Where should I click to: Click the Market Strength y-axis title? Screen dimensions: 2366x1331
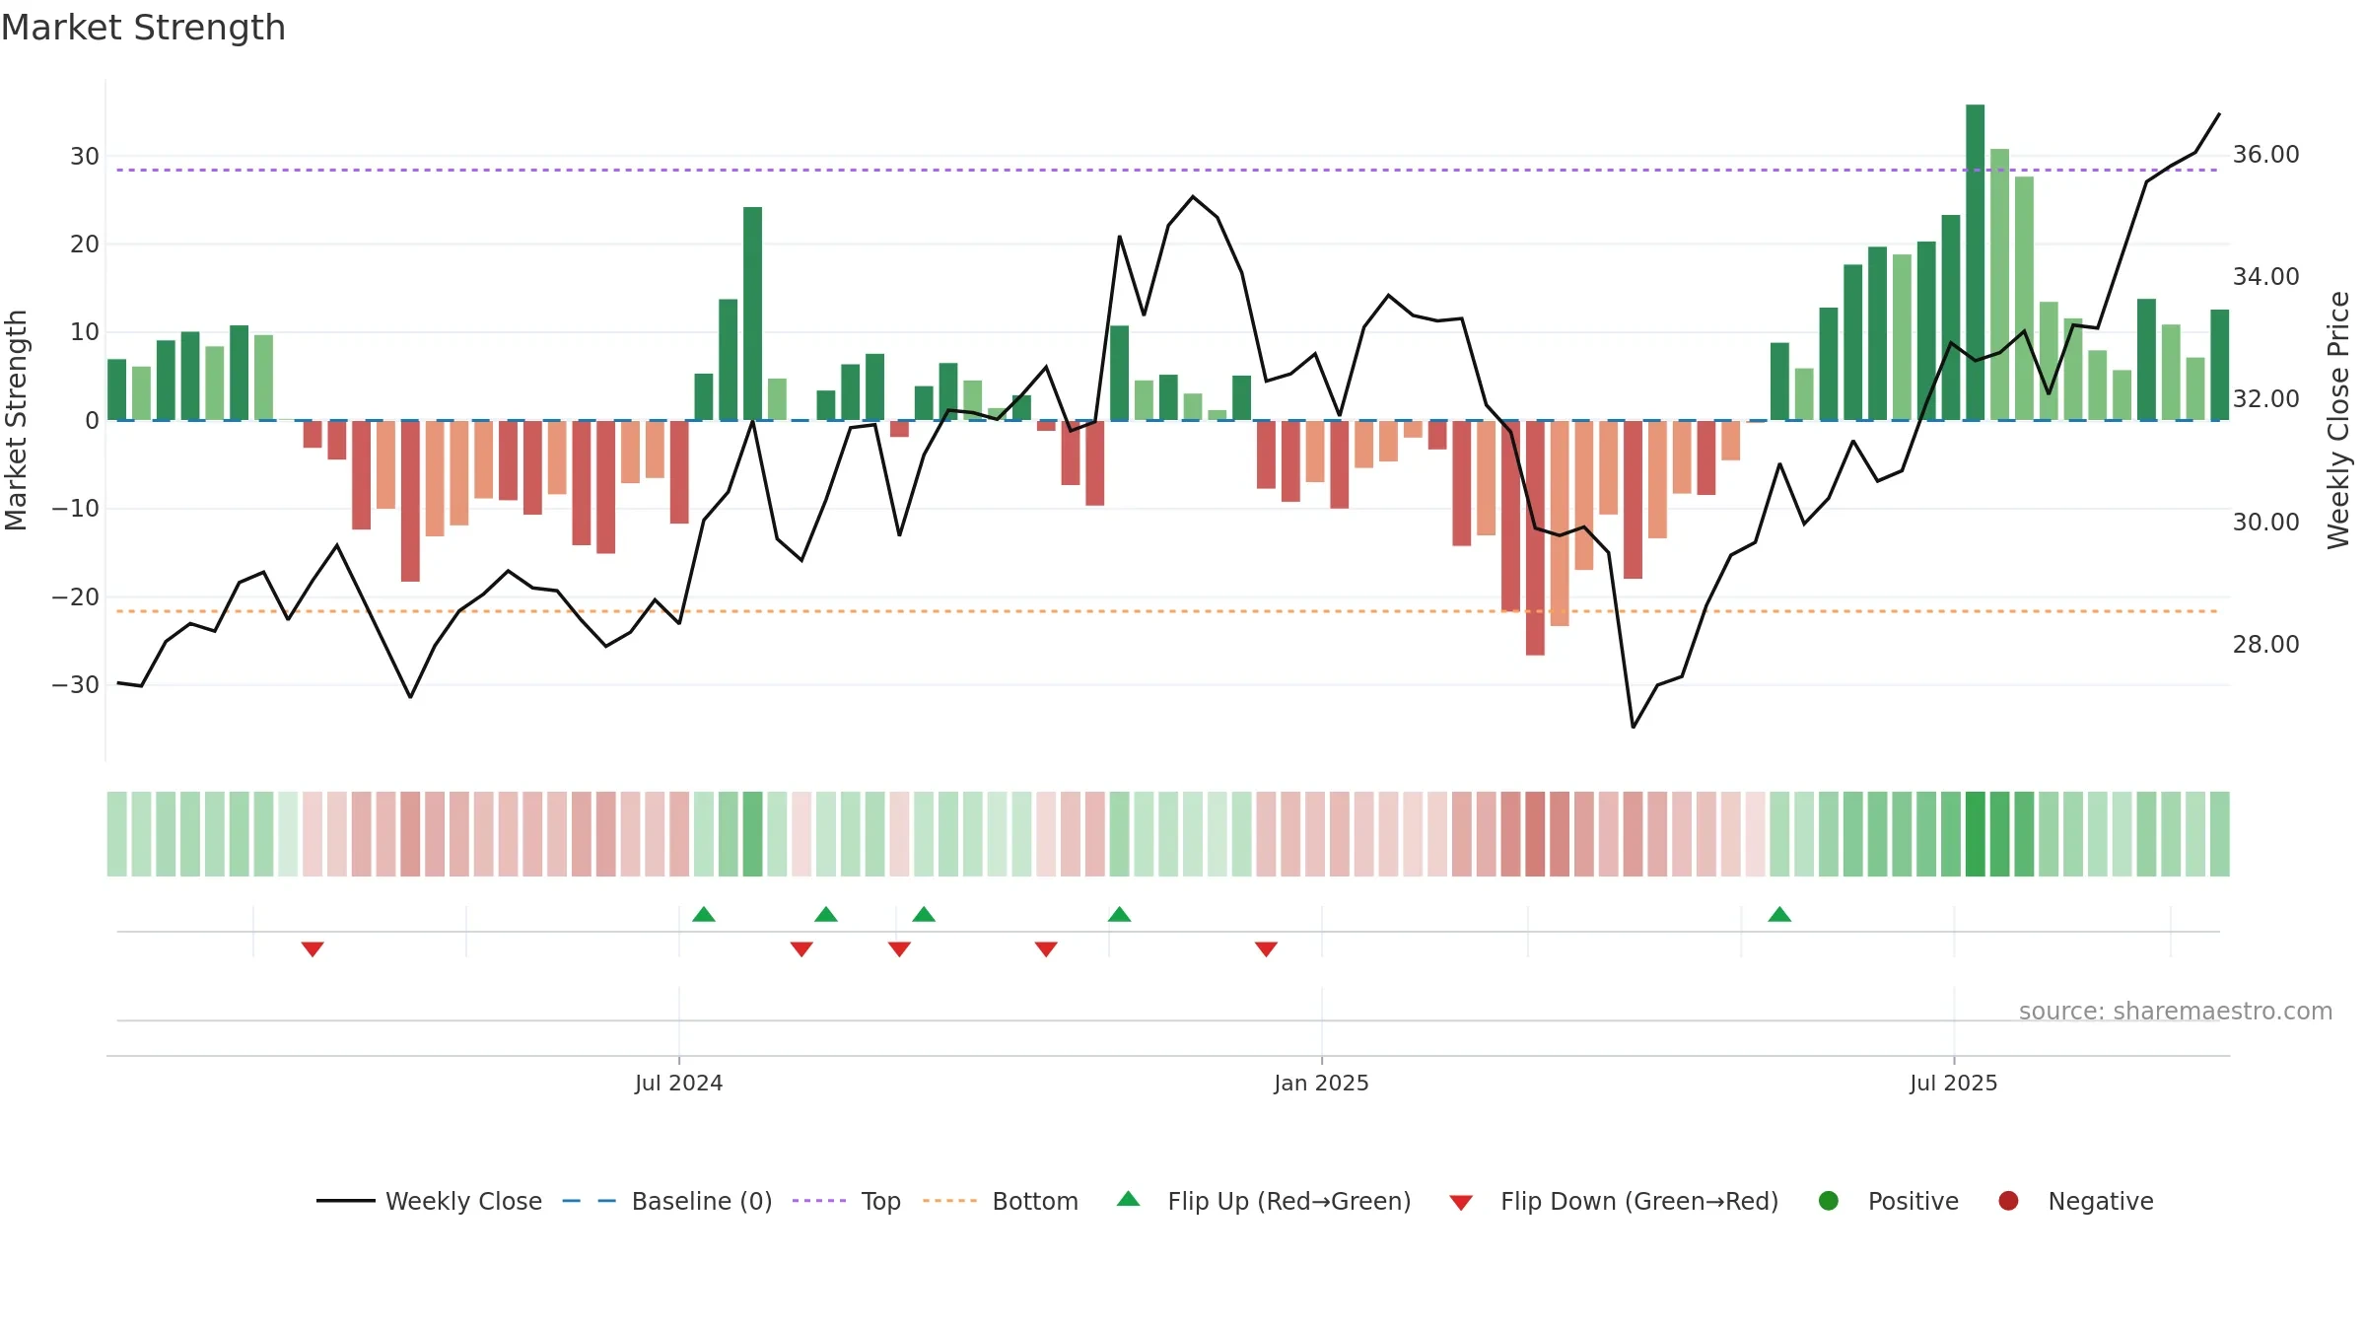click(x=16, y=421)
